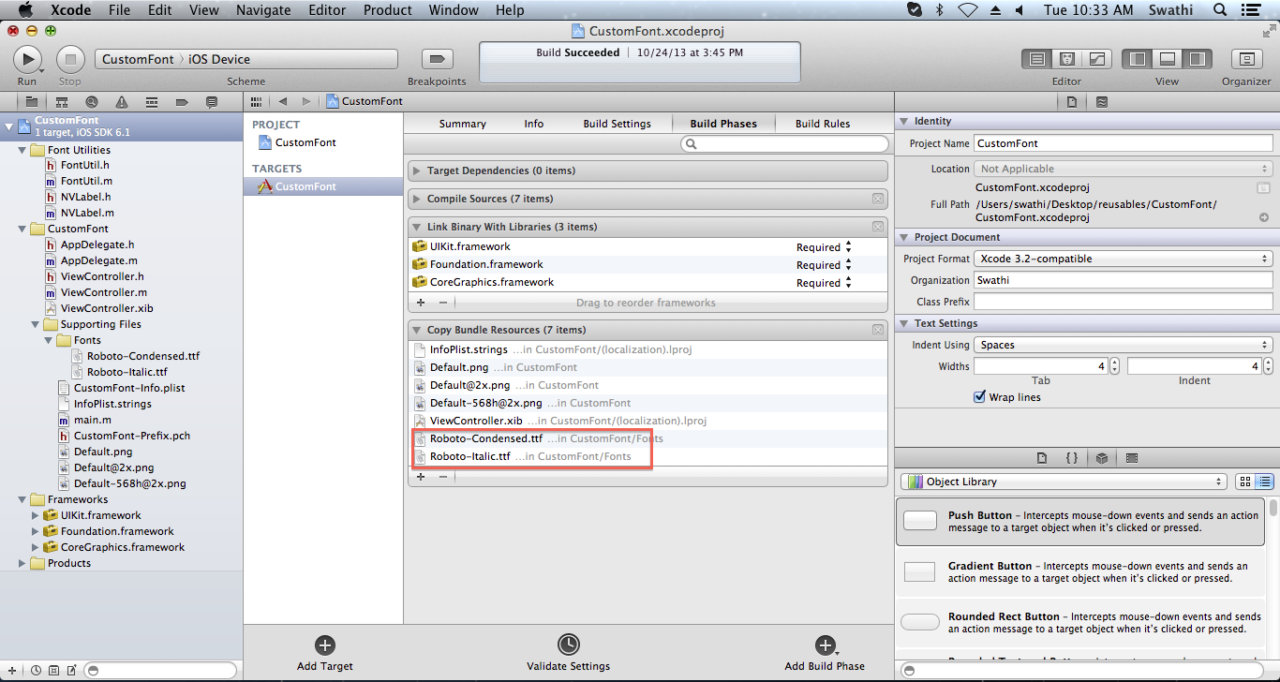
Task: Click the Organization field
Action: [1123, 280]
